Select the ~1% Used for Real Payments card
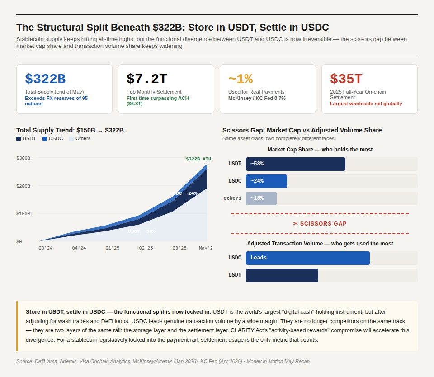Image resolution: width=434 pixels, height=377 pixels. coord(268,89)
